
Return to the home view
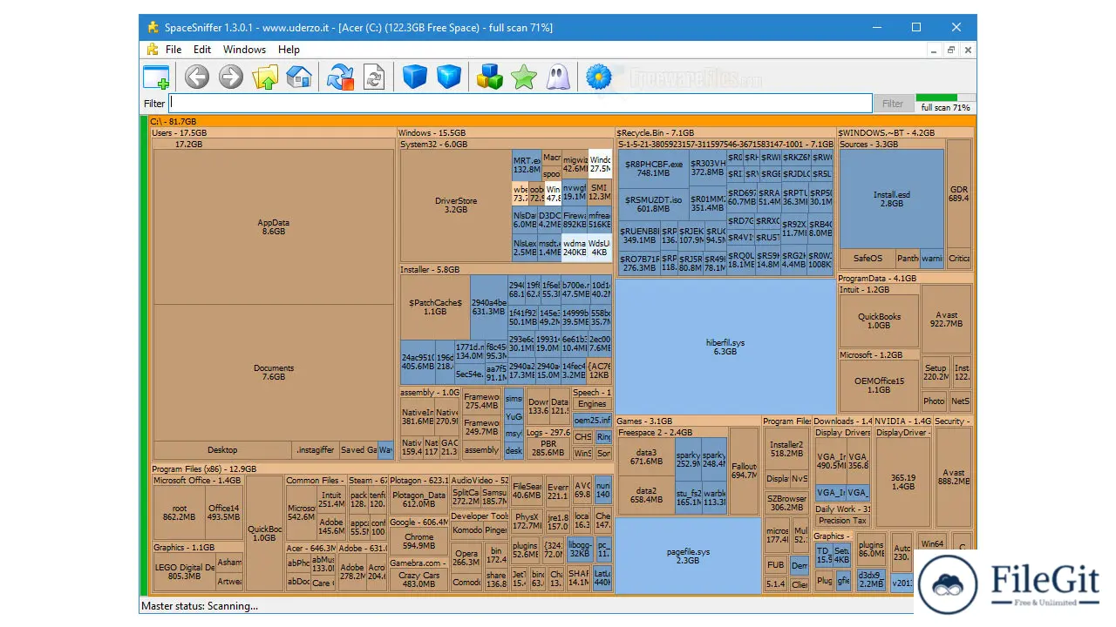(x=299, y=77)
